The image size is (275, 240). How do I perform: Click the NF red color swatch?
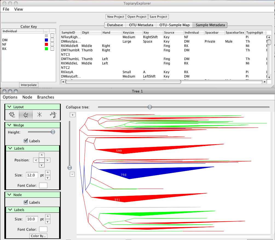(x=46, y=44)
